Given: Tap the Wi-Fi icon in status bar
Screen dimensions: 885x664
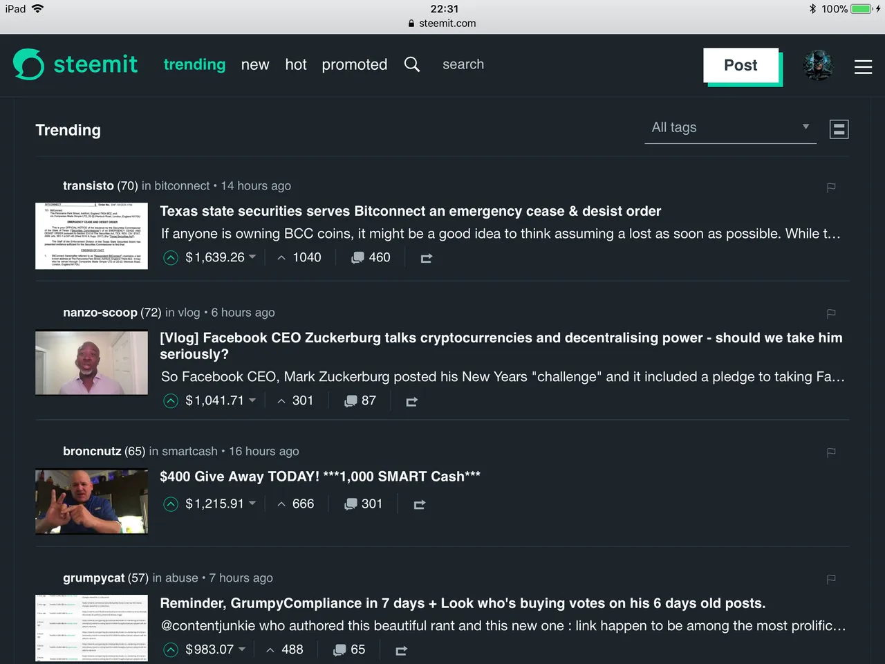Looking at the screenshot, I should [37, 8].
